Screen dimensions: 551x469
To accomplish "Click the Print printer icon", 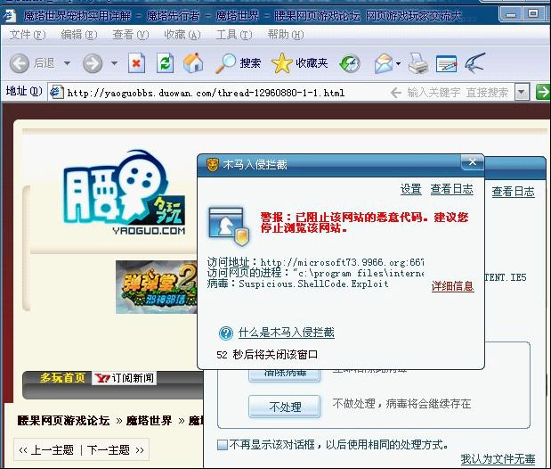I will [x=417, y=63].
